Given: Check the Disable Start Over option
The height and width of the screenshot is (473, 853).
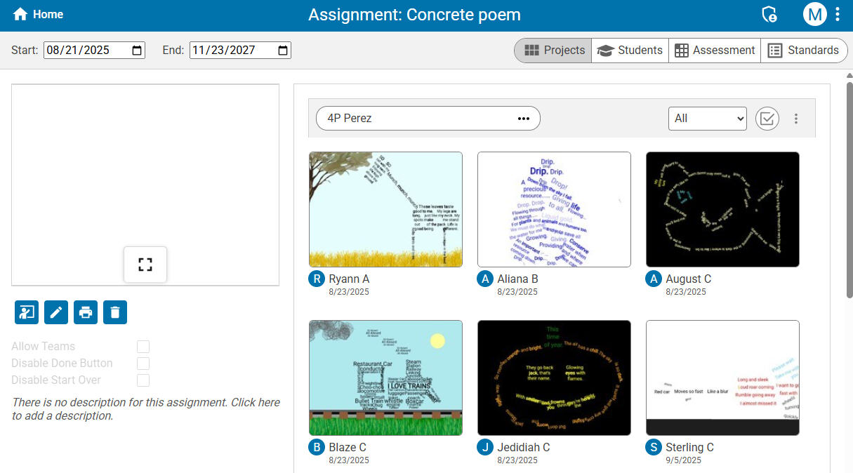Looking at the screenshot, I should click(x=143, y=380).
